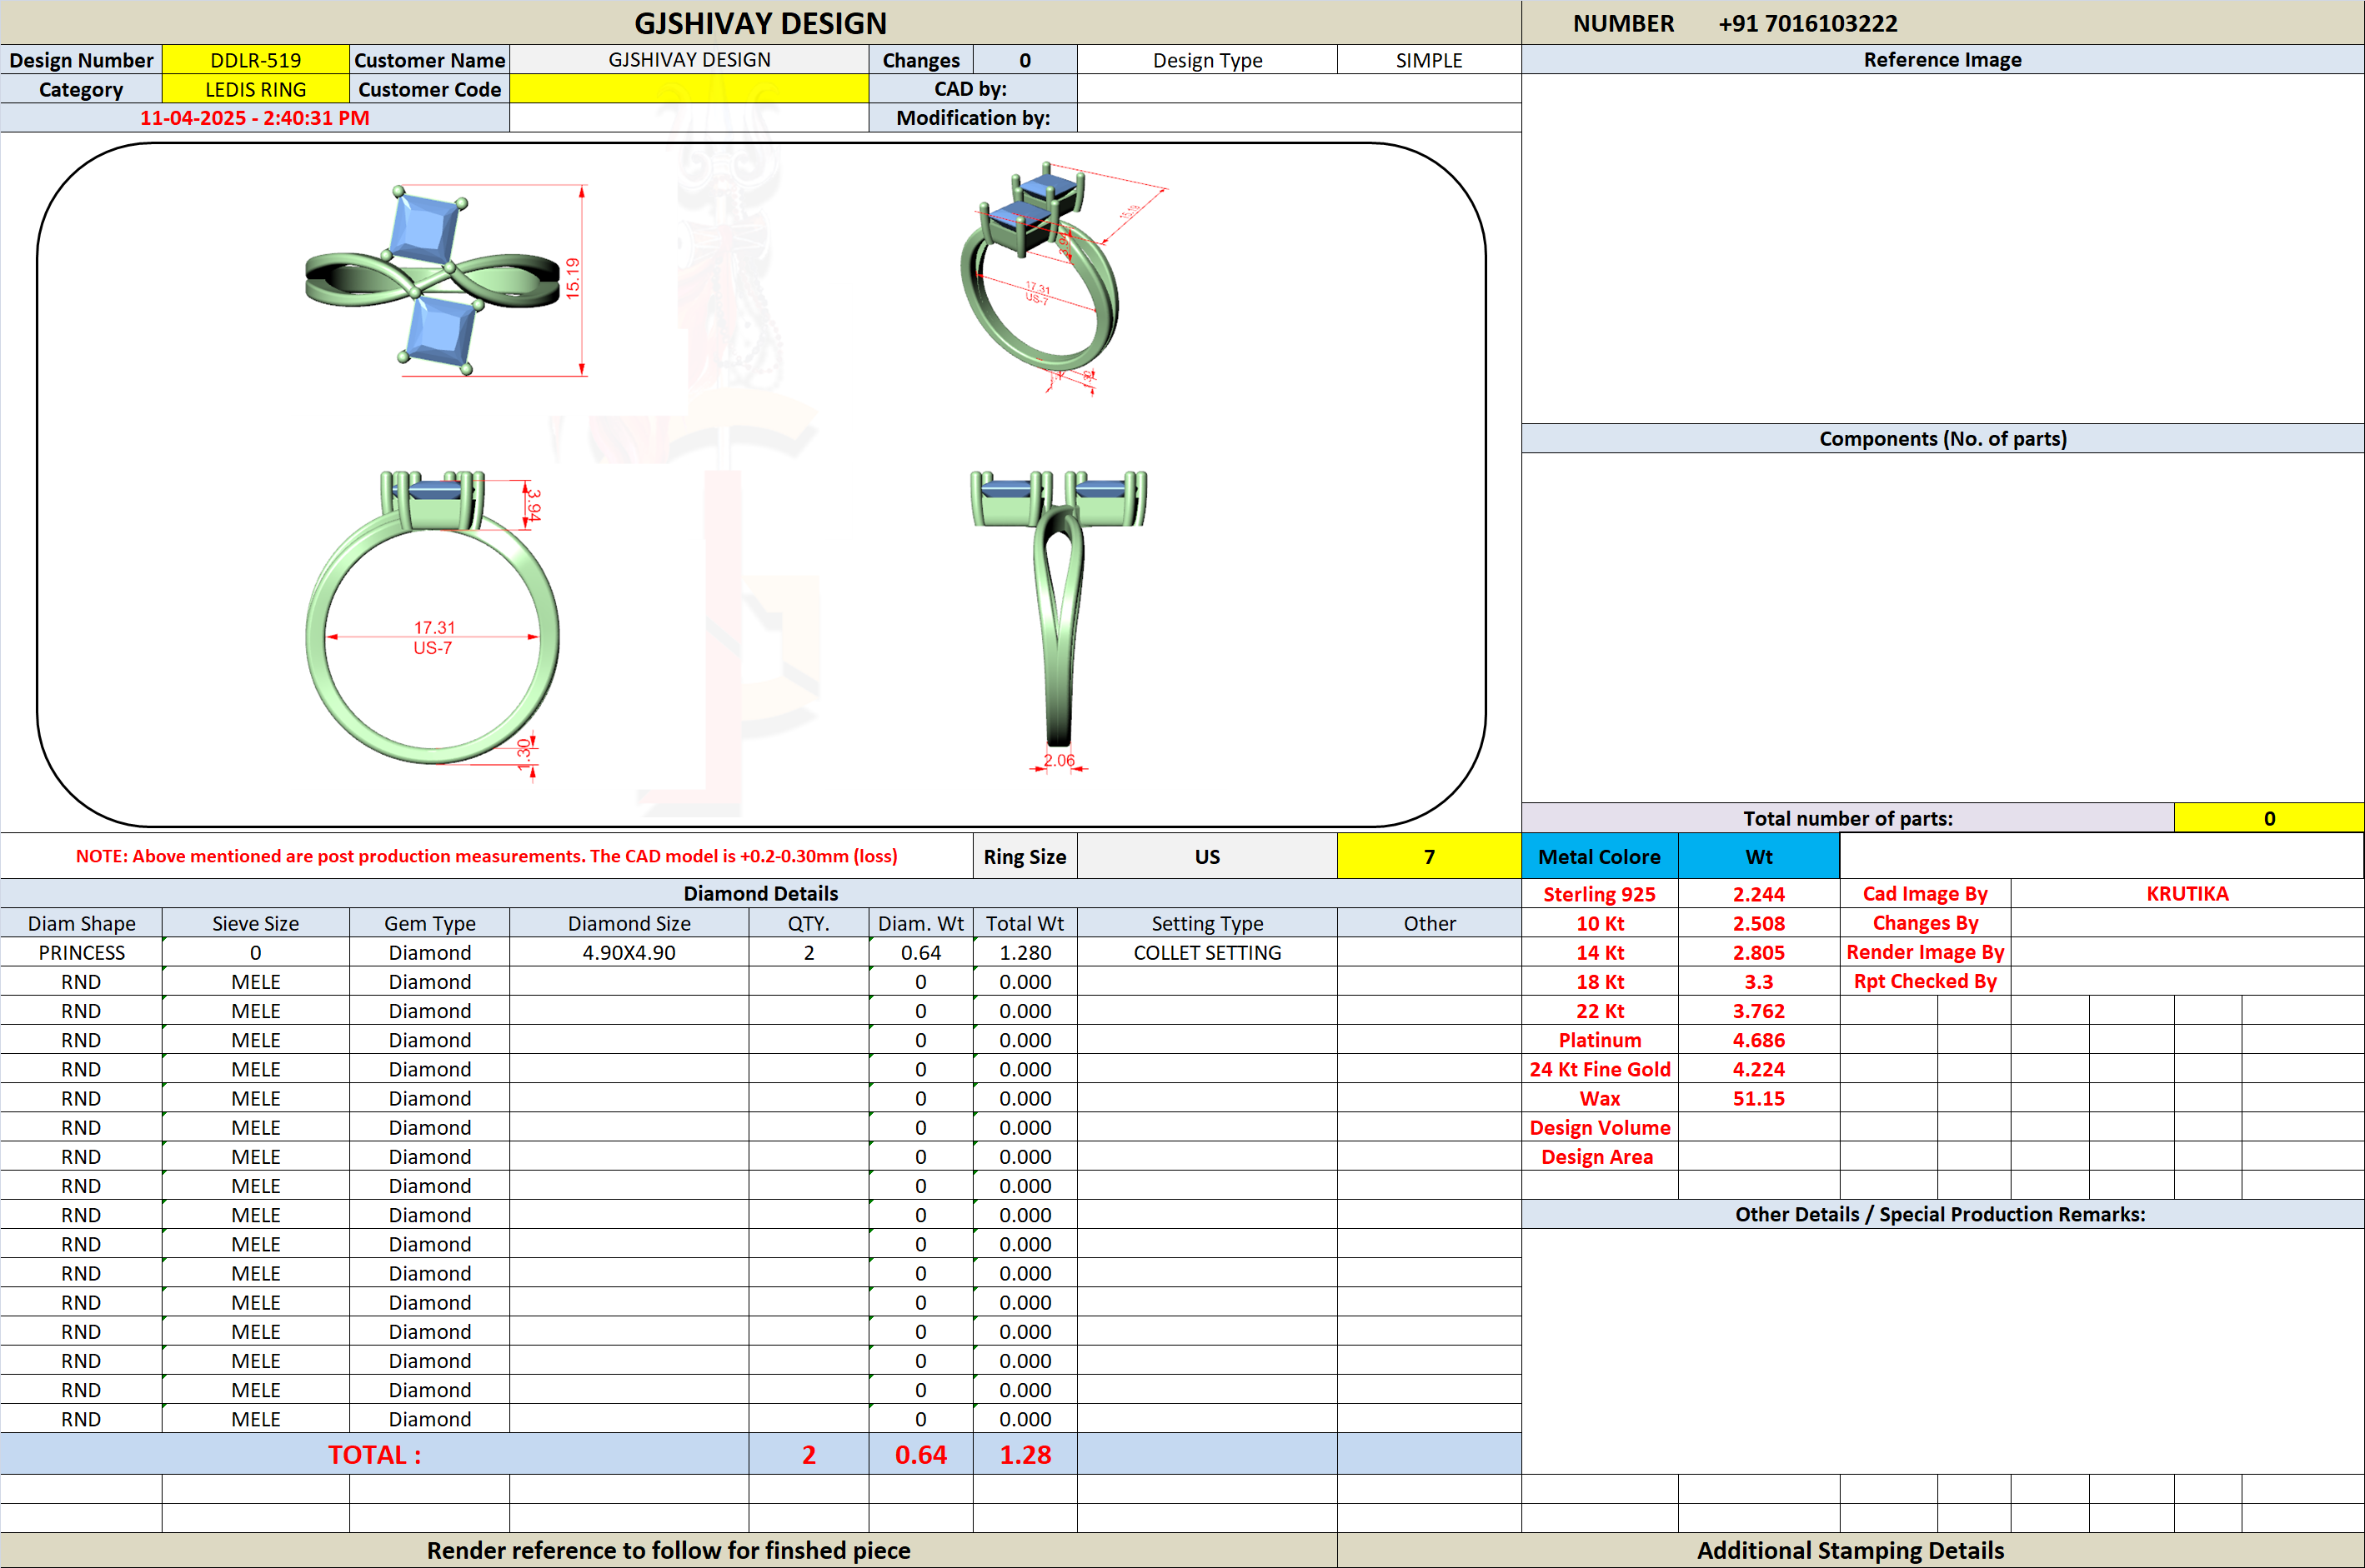Viewport: 2365px width, 1568px height.
Task: Select the yellow ring size 7 cell
Action: pyautogui.click(x=1429, y=857)
